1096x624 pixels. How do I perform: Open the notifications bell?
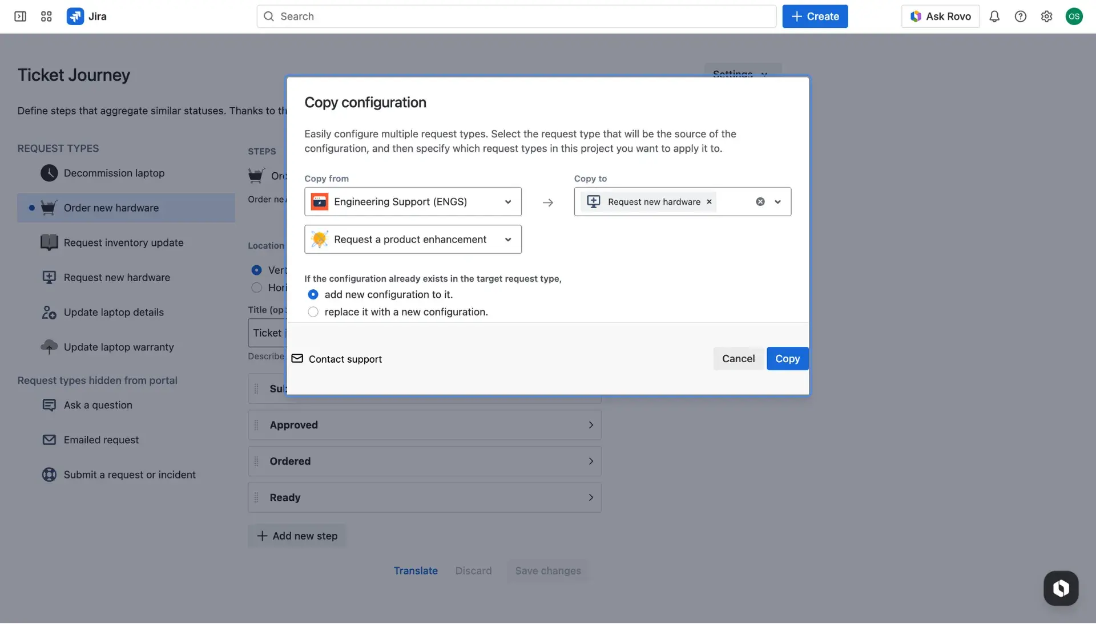pos(994,16)
